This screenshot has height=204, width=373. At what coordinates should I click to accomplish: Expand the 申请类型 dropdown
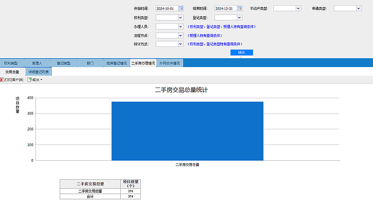359,8
